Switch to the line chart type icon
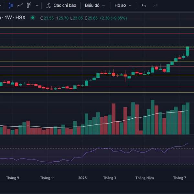The height and width of the screenshot is (194, 194). point(20,5)
